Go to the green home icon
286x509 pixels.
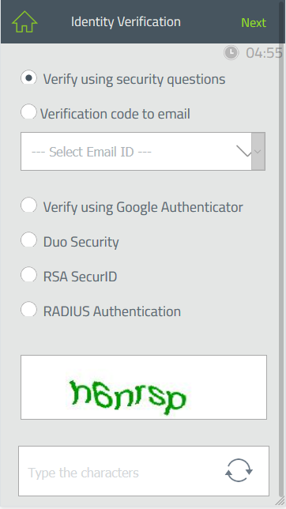(x=24, y=22)
